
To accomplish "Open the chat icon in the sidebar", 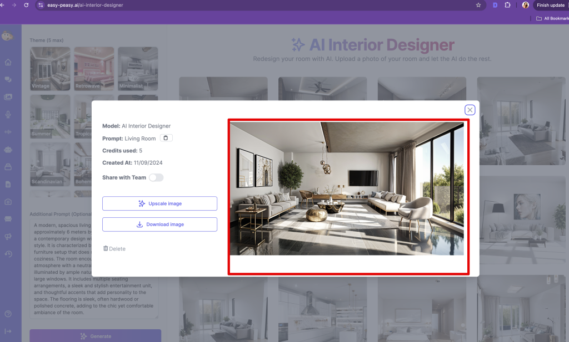I will click(8, 79).
